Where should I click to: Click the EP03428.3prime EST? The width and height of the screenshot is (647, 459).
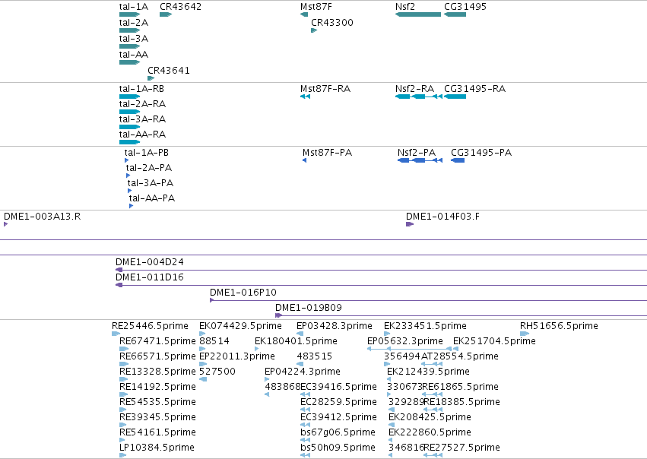(x=300, y=334)
